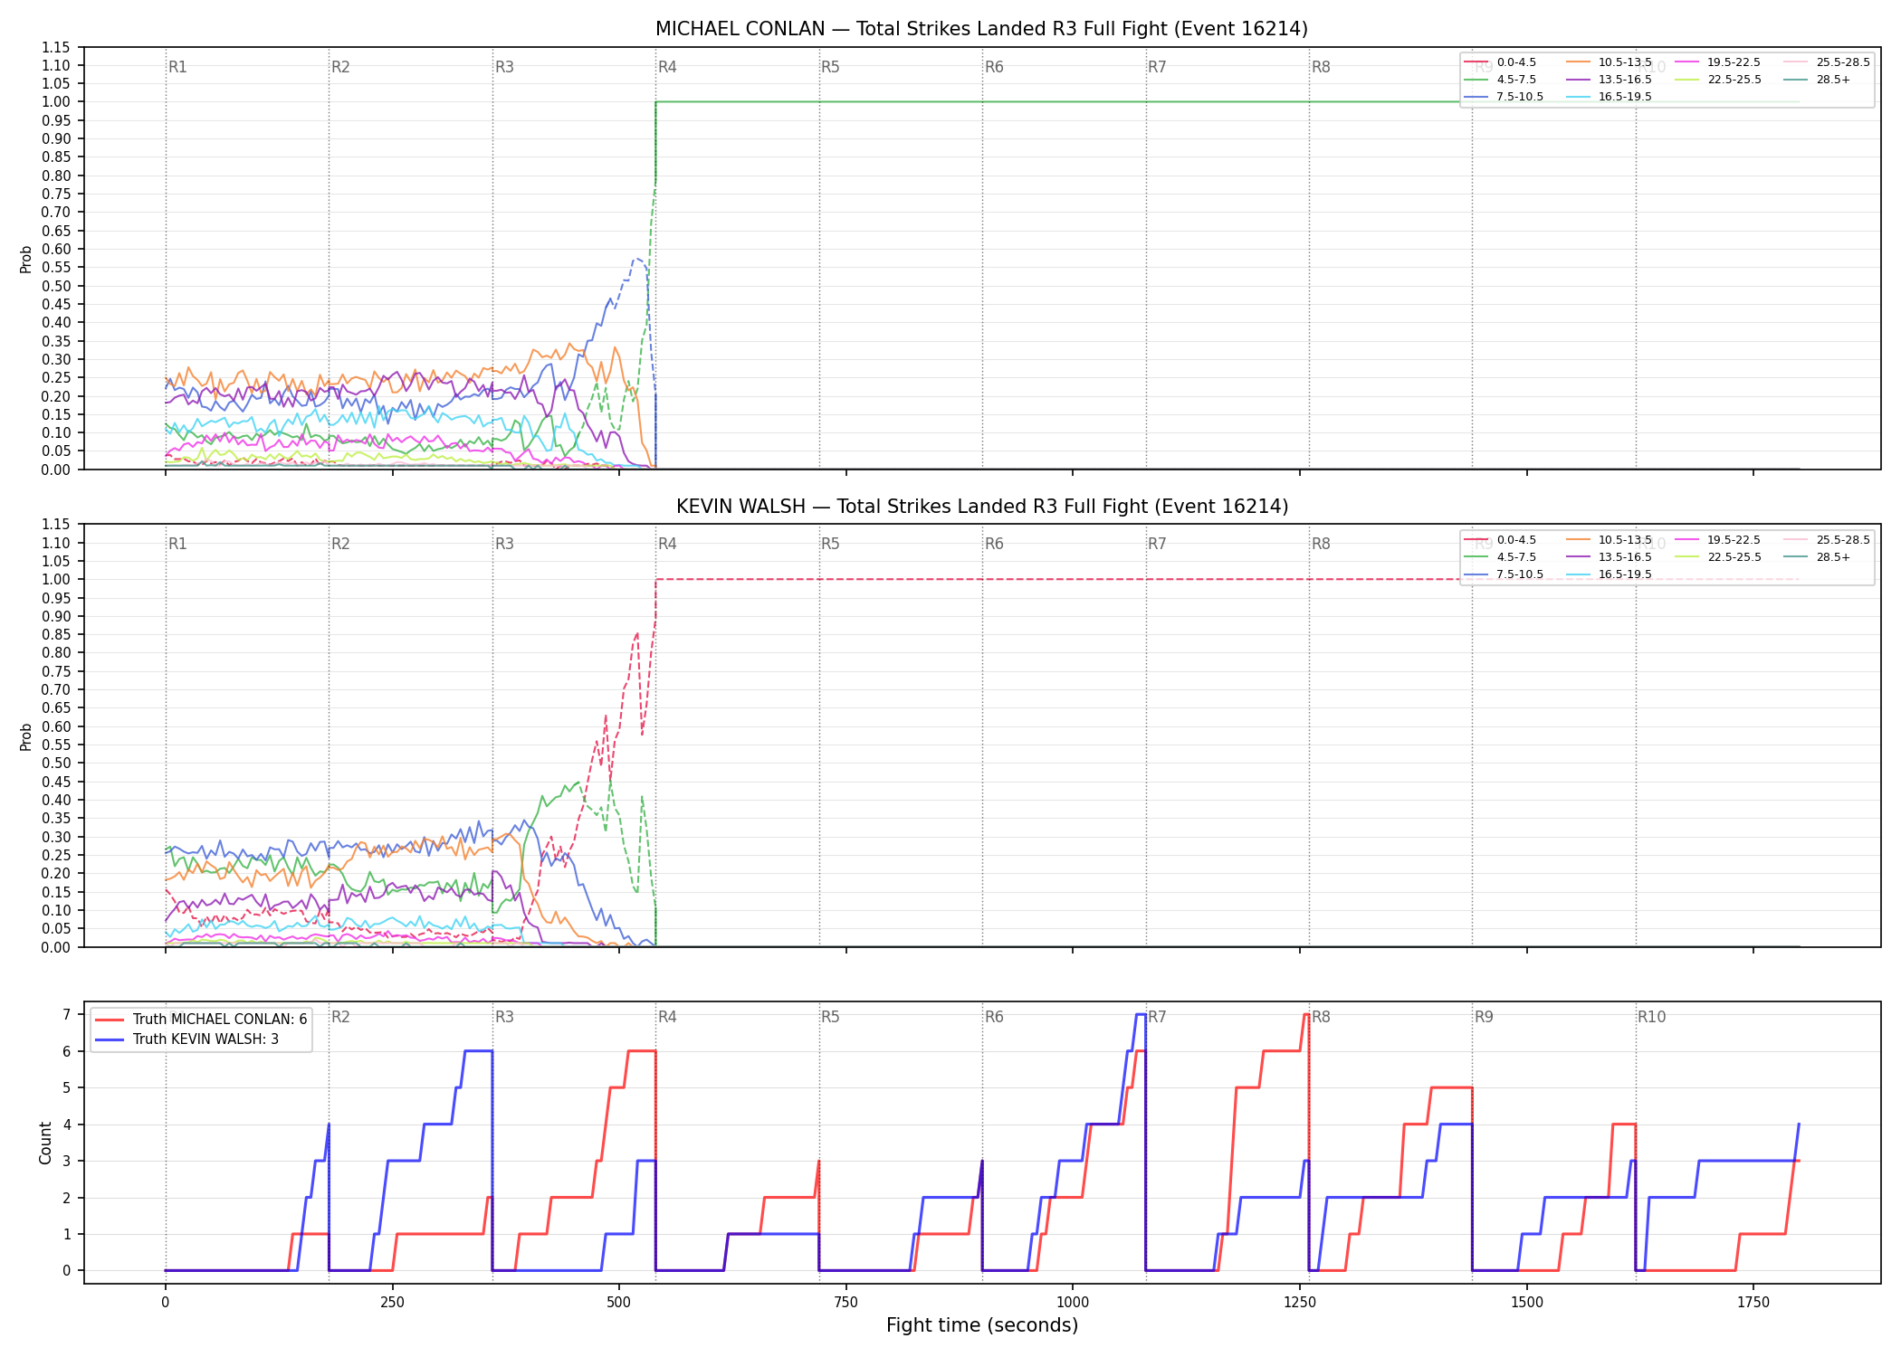The height and width of the screenshot is (1357, 1901).
Task: Select '13.5-16.5' in the Conlan chart legend
Action: point(1625,80)
